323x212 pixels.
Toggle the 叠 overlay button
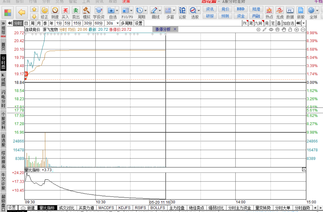[x=279, y=23]
